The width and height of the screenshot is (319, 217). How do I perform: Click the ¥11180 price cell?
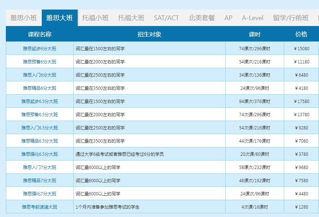301,62
